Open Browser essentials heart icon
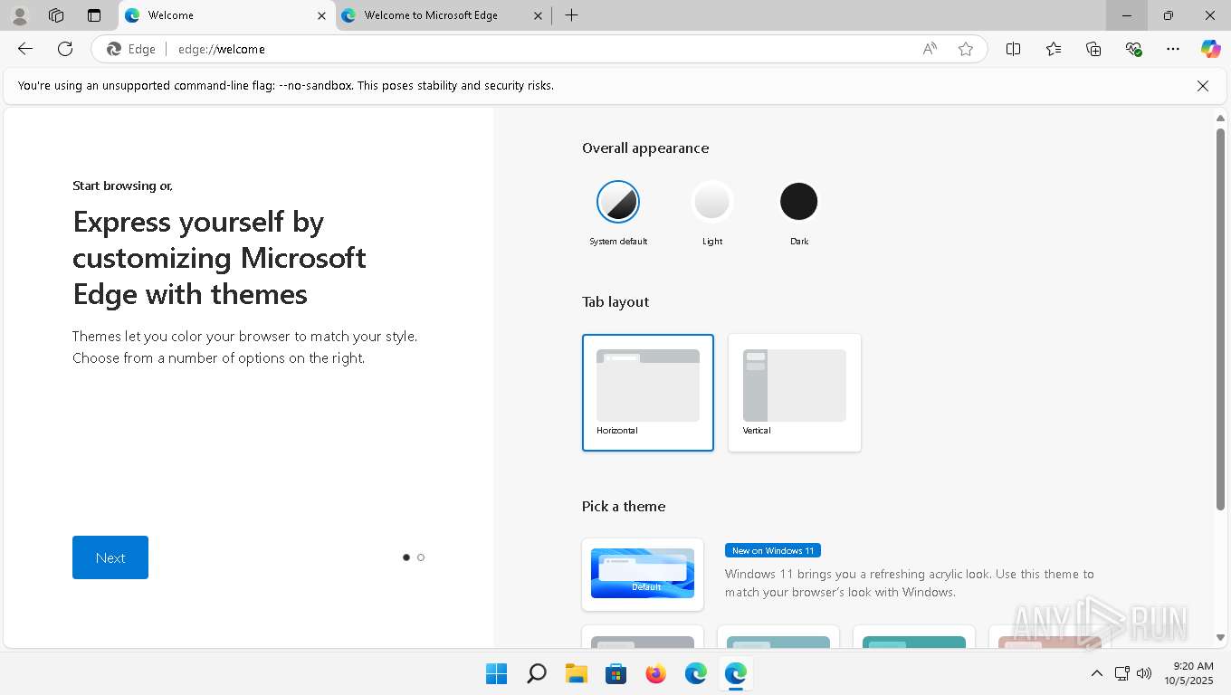This screenshot has width=1231, height=695. 1133,49
